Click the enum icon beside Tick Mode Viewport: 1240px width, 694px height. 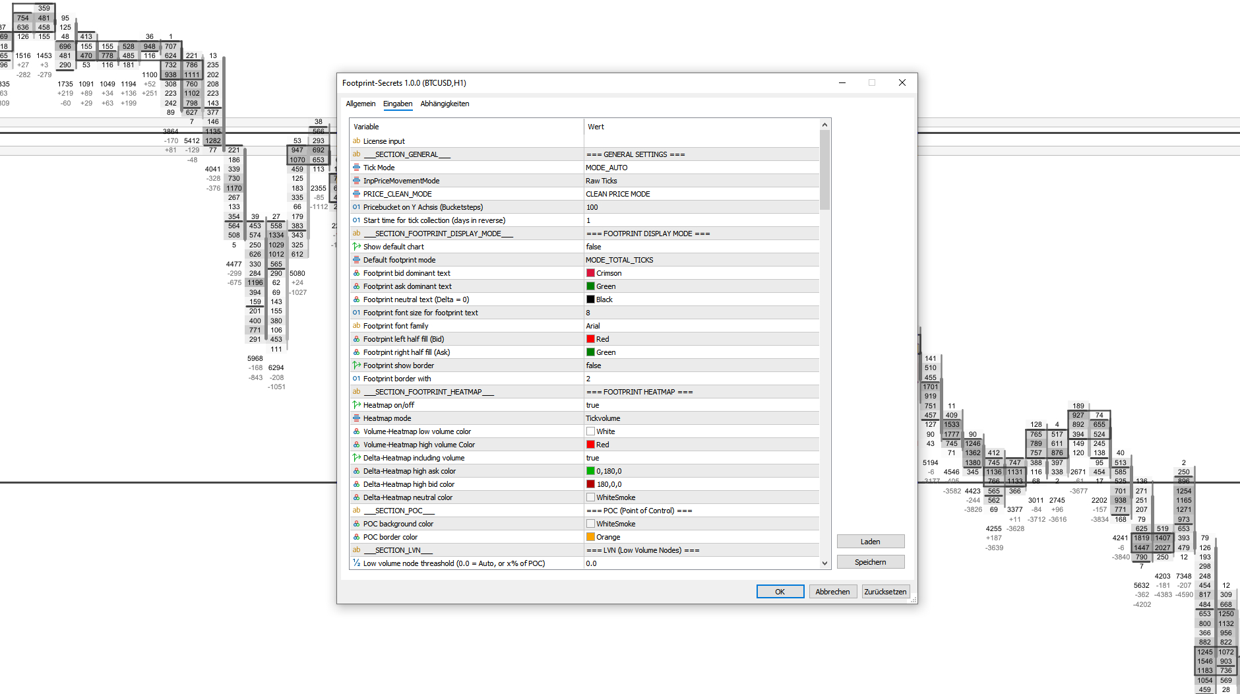pos(356,168)
